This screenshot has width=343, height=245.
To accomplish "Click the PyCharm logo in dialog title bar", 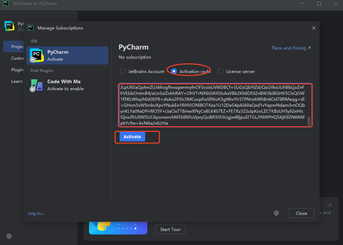I will (30, 28).
